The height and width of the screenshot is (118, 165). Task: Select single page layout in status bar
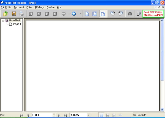[101, 115]
